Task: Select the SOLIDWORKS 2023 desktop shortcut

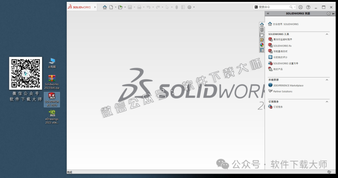Action: point(52,100)
